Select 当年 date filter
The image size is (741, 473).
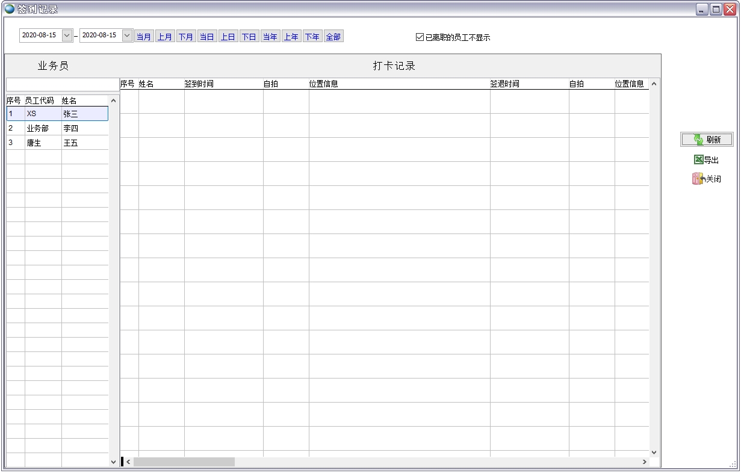tap(270, 37)
